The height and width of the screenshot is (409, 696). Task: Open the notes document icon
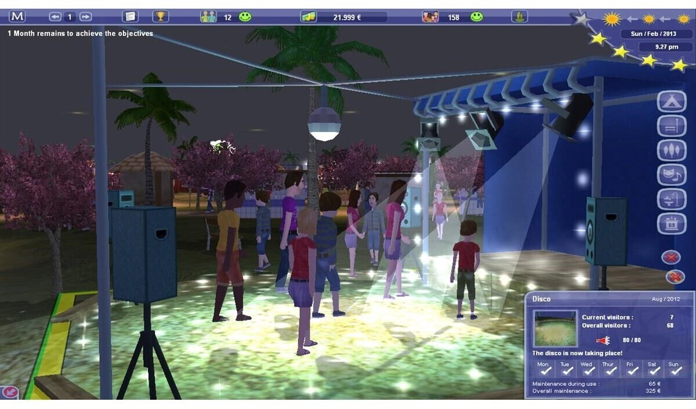click(x=131, y=16)
